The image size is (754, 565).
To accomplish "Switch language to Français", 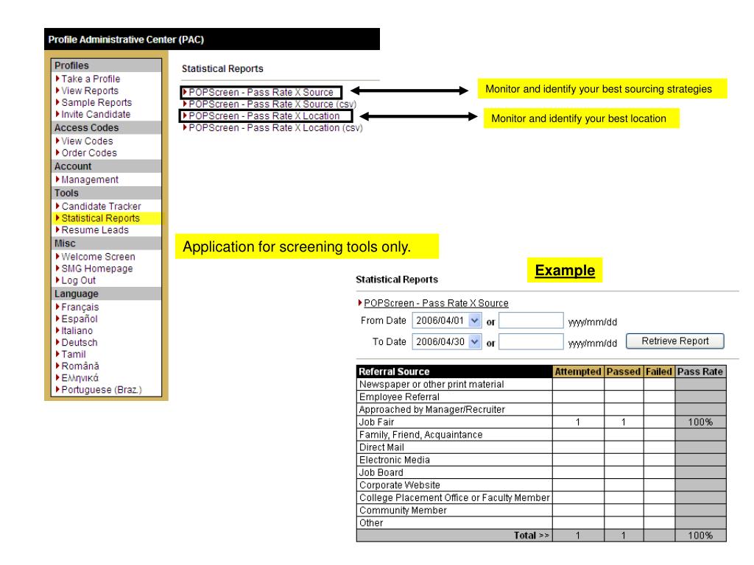I will click(80, 307).
